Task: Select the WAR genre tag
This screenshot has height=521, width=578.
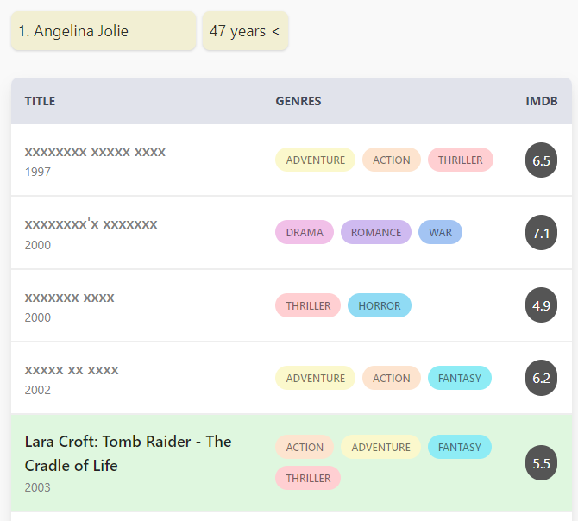Action: click(440, 233)
